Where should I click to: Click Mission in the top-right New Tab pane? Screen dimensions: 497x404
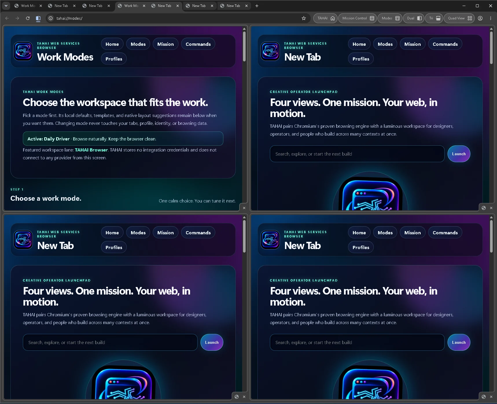point(413,44)
